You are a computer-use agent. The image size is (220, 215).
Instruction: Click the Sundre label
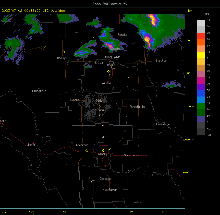[x=75, y=100]
